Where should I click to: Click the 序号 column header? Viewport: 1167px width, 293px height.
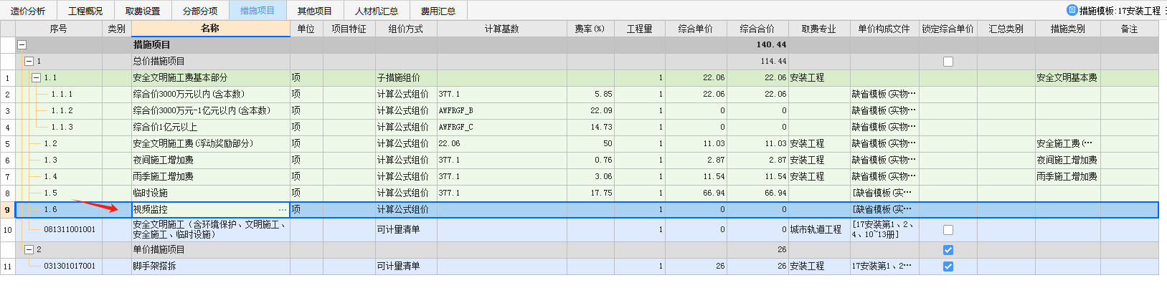(59, 29)
